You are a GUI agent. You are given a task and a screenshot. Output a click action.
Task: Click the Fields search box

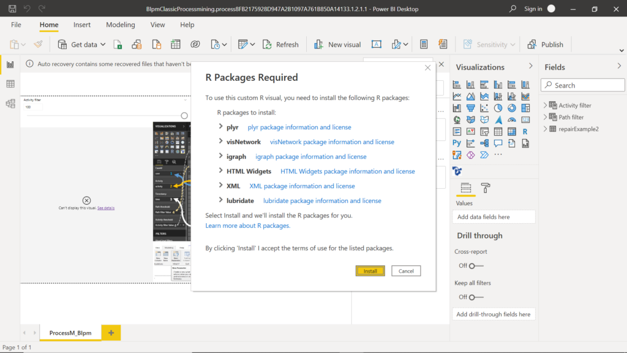click(x=582, y=85)
